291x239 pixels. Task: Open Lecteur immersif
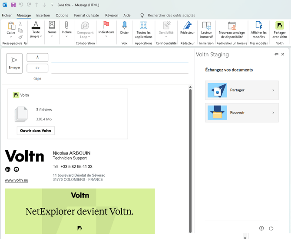click(x=206, y=30)
